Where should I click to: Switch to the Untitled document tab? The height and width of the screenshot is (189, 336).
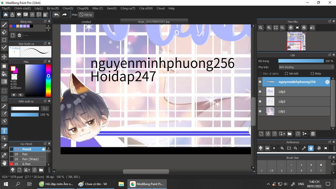[86, 22]
